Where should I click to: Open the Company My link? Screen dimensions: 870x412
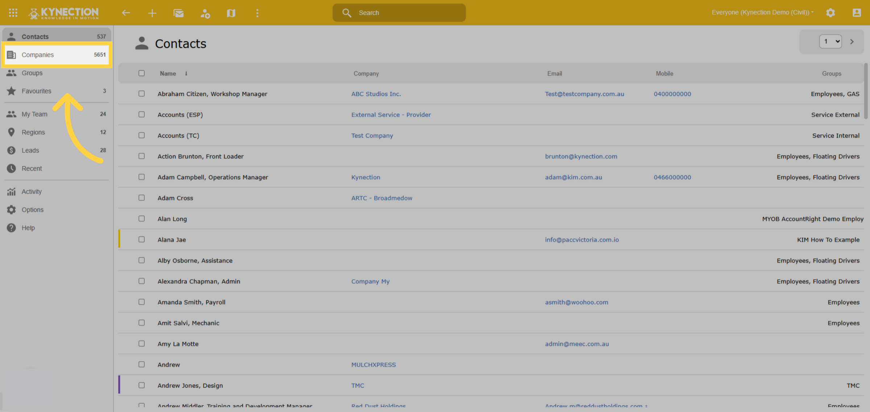coord(370,282)
